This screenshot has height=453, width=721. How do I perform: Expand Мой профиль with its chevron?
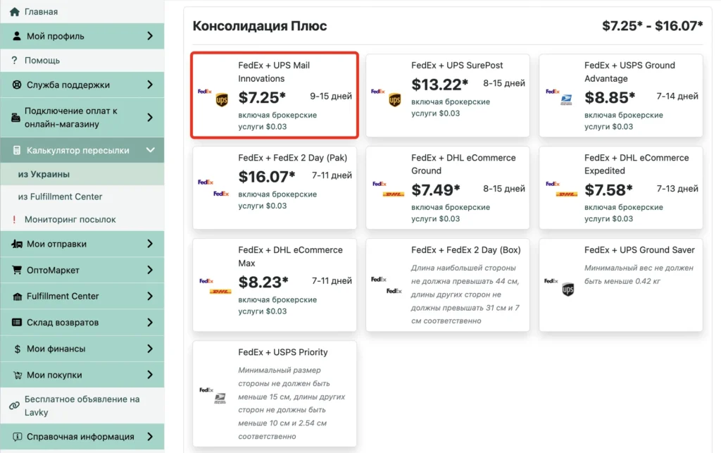(150, 36)
